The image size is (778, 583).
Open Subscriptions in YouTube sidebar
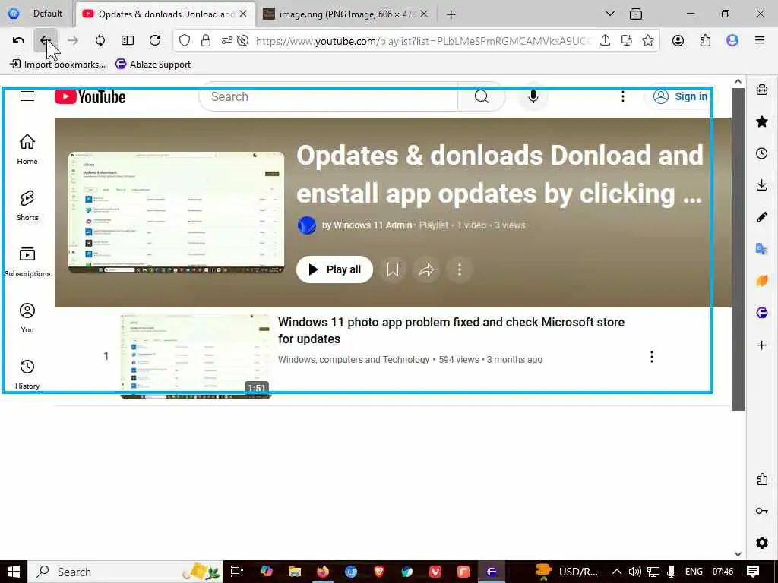pyautogui.click(x=27, y=262)
